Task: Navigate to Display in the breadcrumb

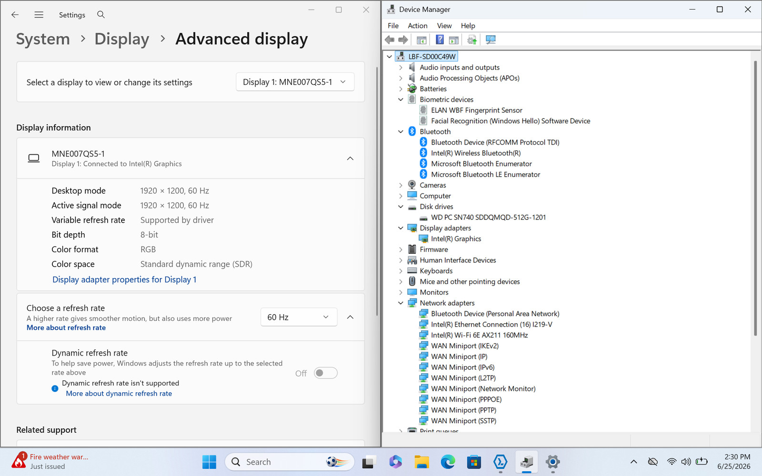Action: click(122, 39)
